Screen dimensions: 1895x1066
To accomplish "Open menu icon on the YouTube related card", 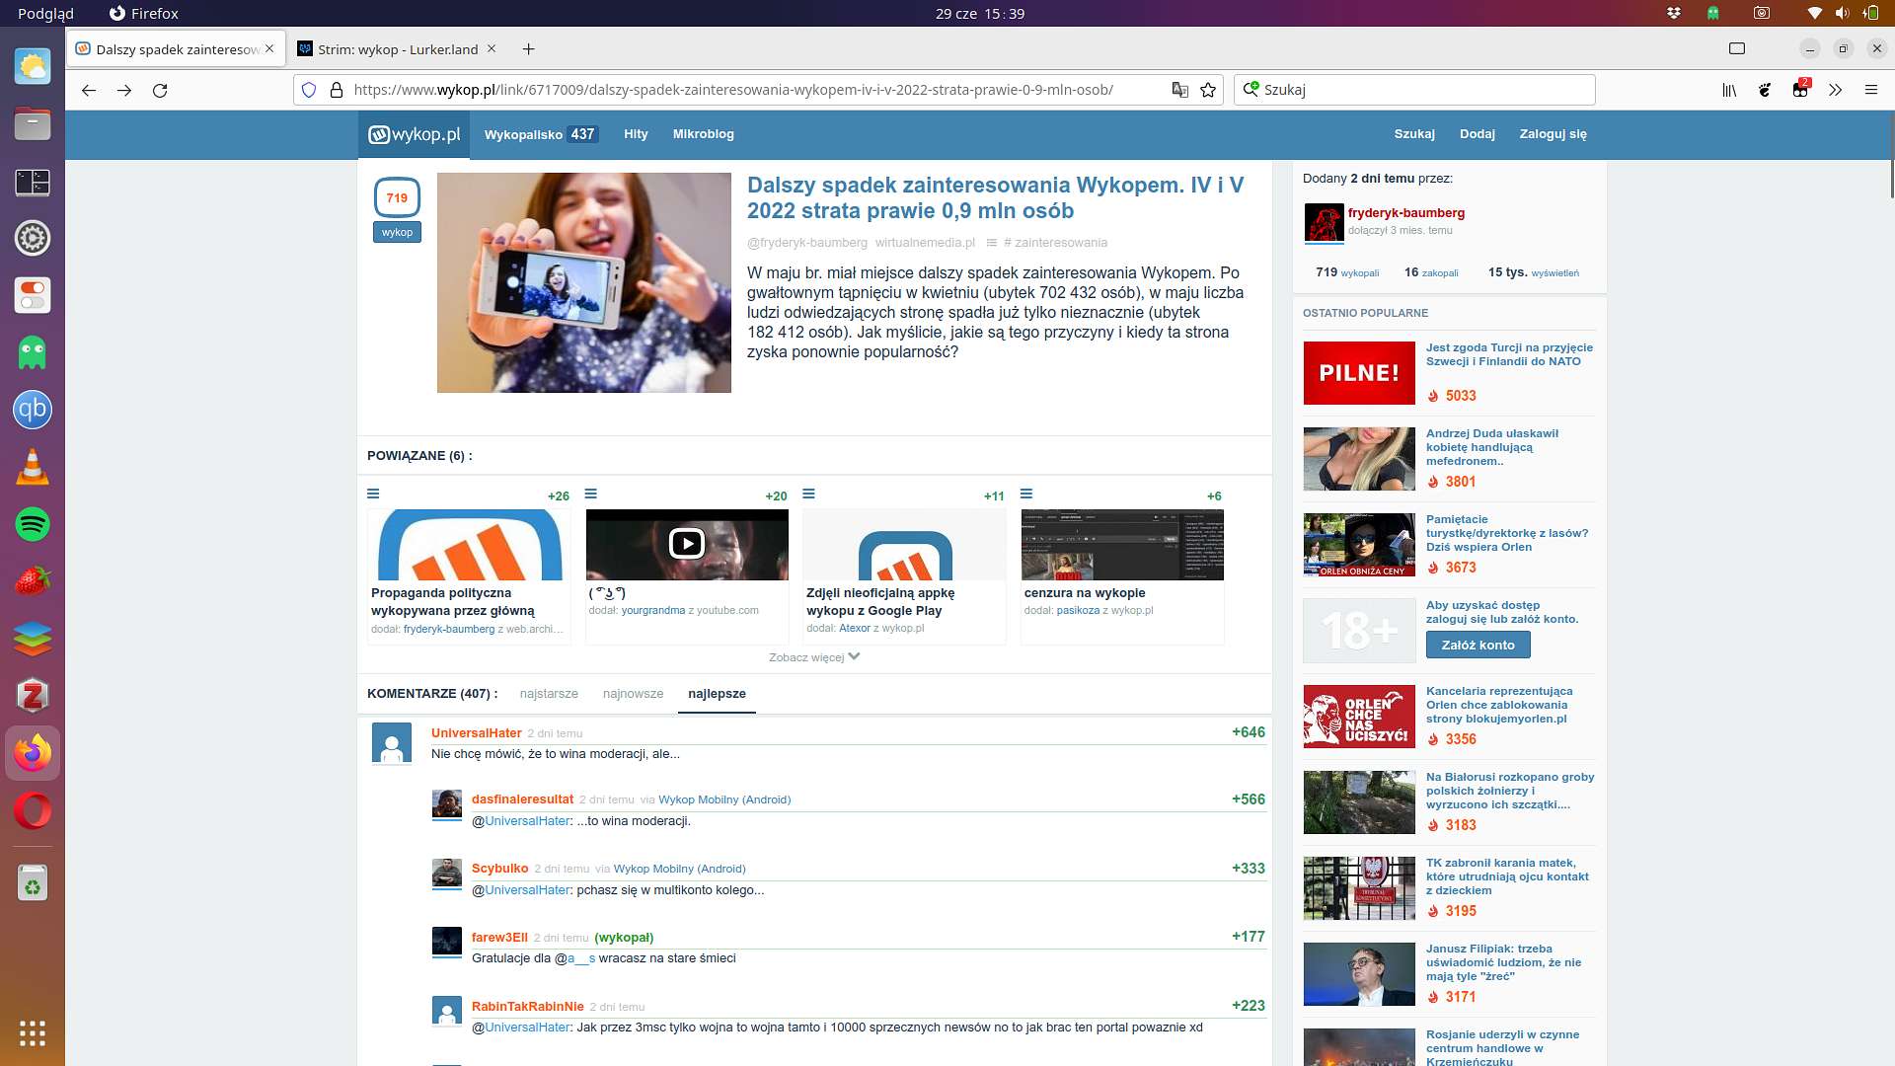I will click(x=591, y=494).
